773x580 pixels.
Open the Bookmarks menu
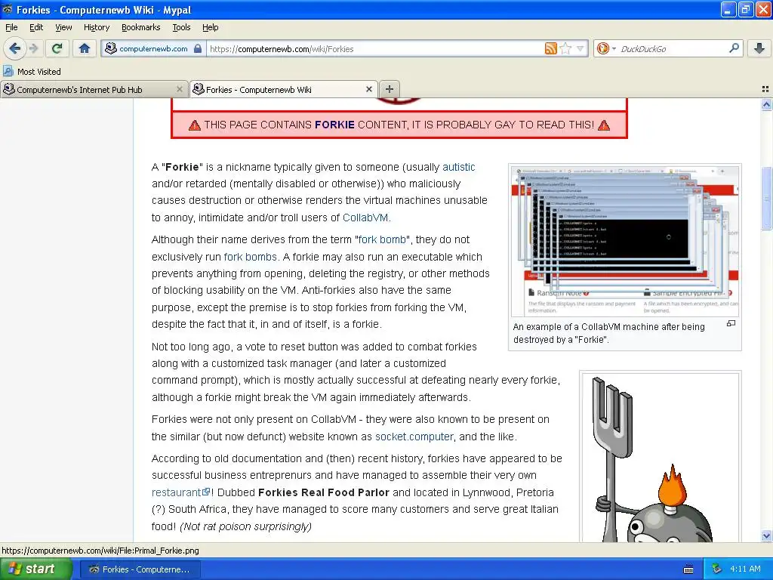(x=140, y=27)
